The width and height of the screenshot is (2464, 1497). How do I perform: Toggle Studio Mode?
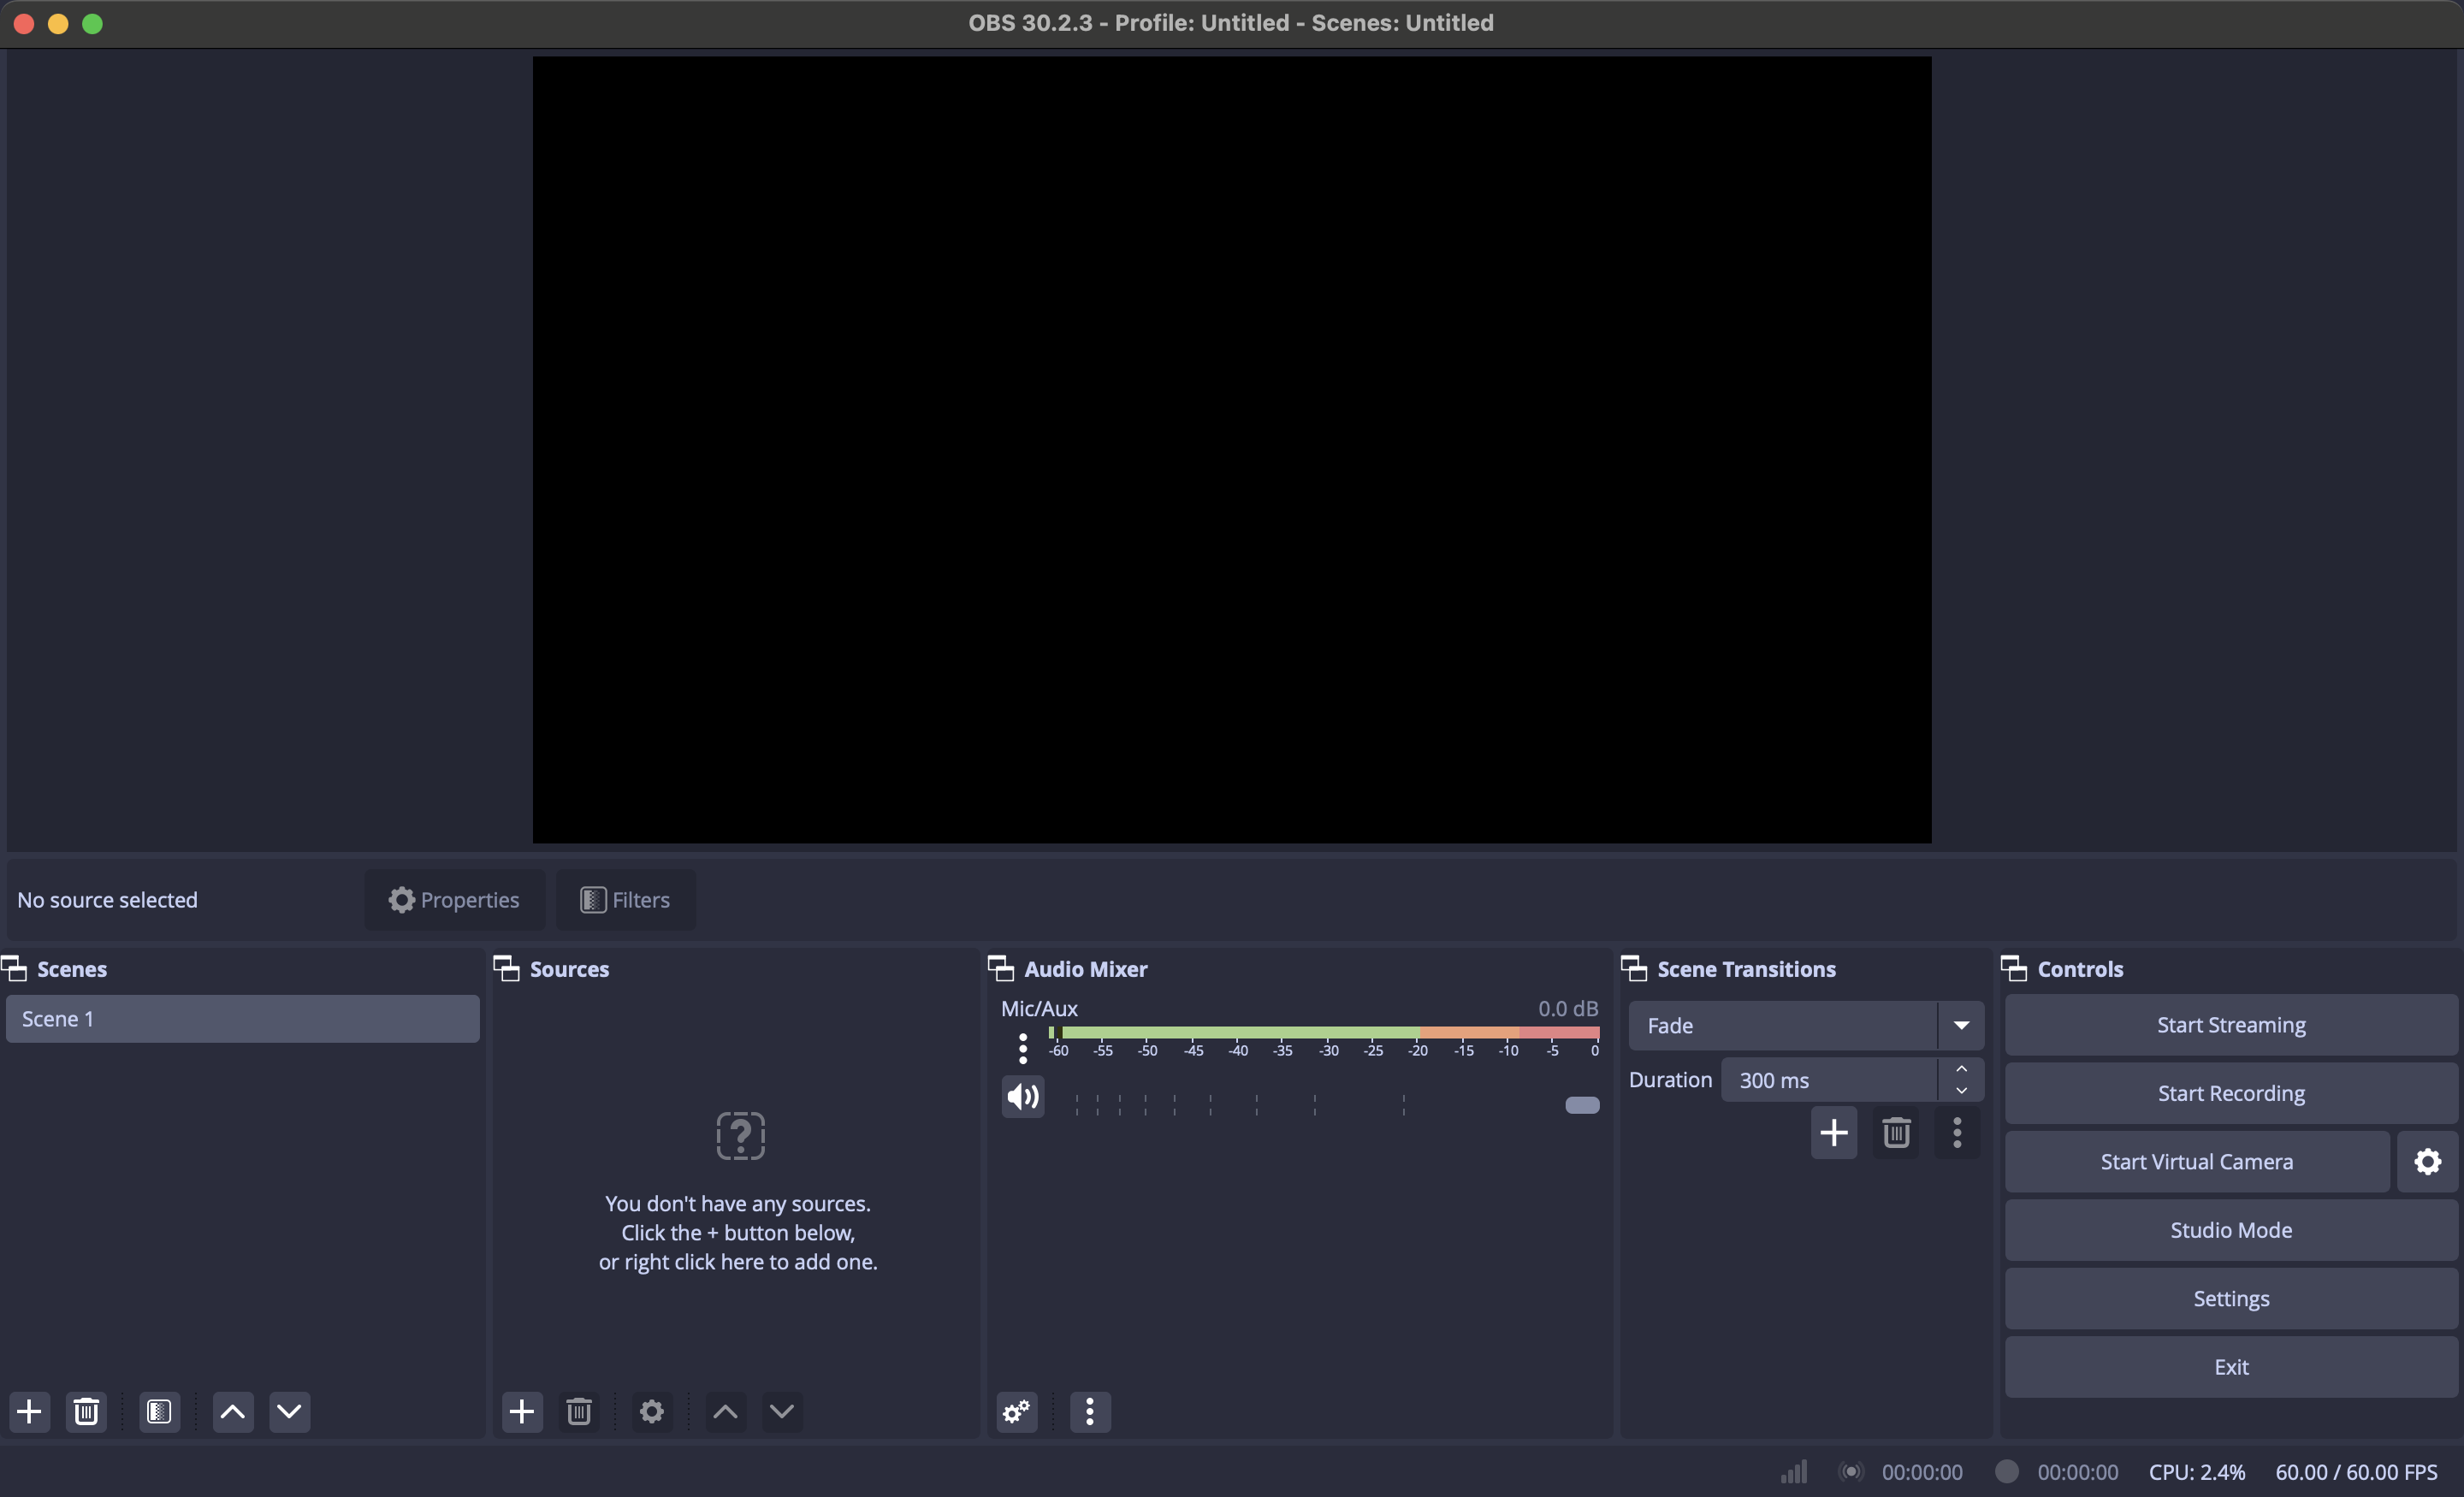pos(2230,1230)
